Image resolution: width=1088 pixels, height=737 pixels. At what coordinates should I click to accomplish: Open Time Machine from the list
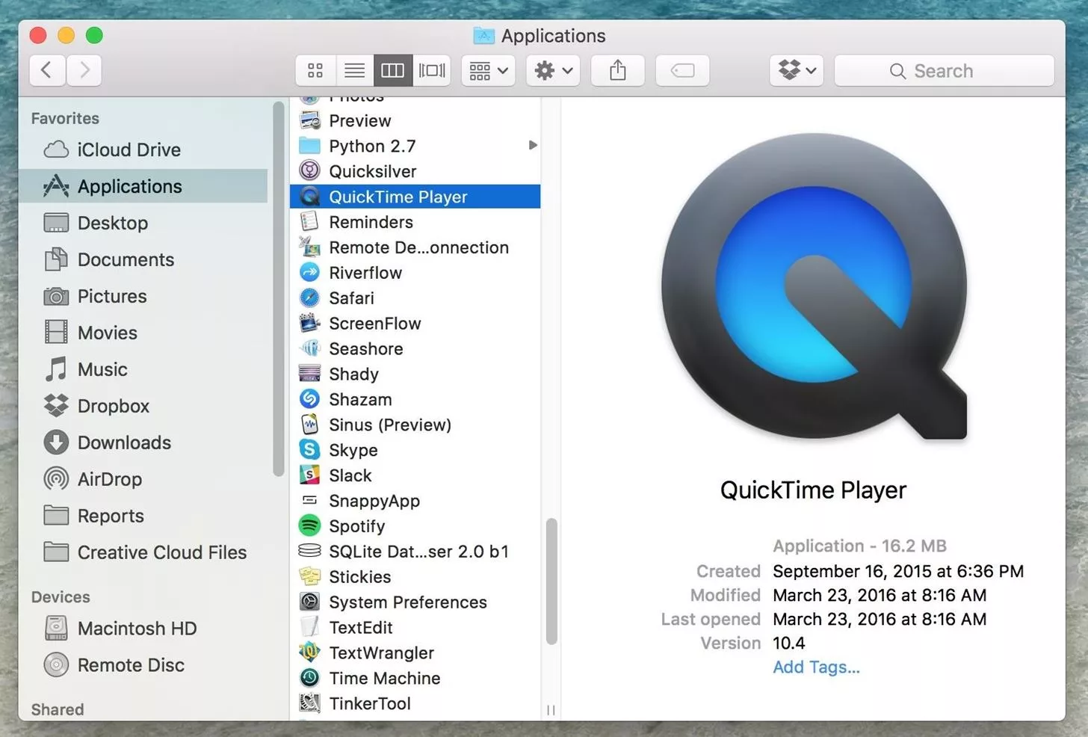click(384, 678)
